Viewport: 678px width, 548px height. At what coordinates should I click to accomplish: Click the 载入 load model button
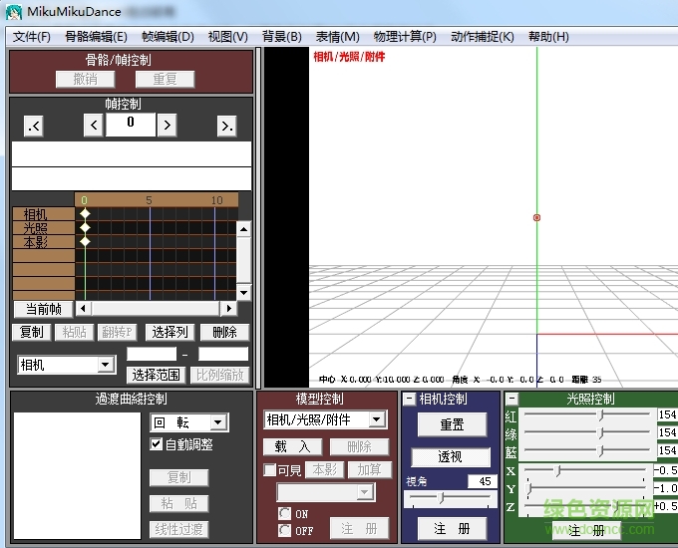point(293,446)
